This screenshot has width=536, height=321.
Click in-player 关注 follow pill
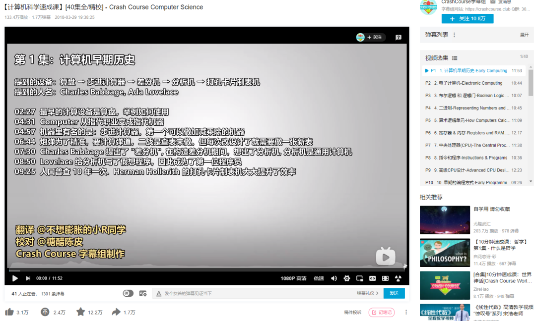tap(371, 37)
